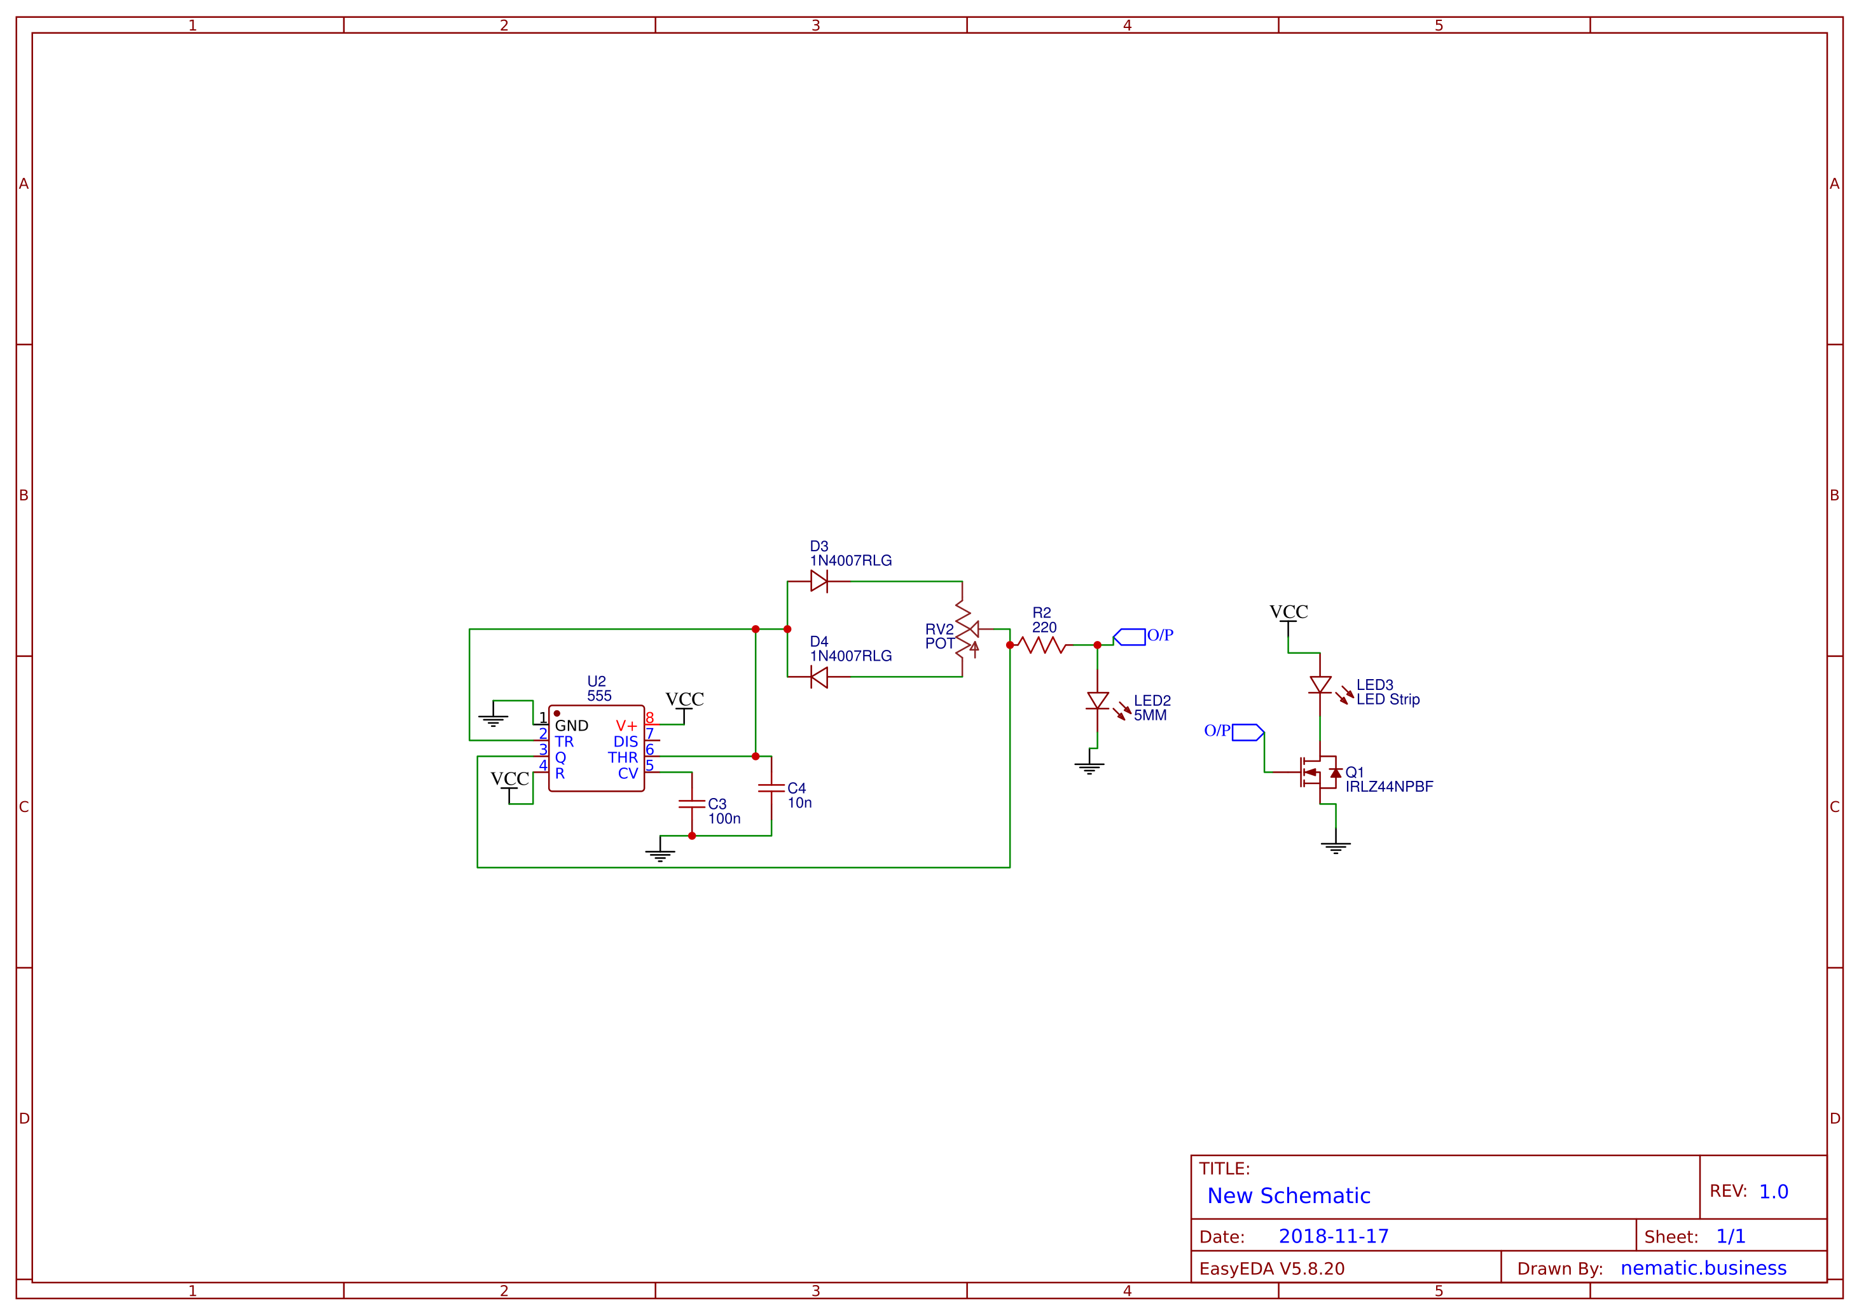
Task: Click the "EasyEDA V5.8.20" version text
Action: [1272, 1269]
